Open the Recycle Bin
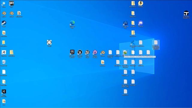Image resolution: width=192 pixels, height=108 pixels. click(x=4, y=62)
